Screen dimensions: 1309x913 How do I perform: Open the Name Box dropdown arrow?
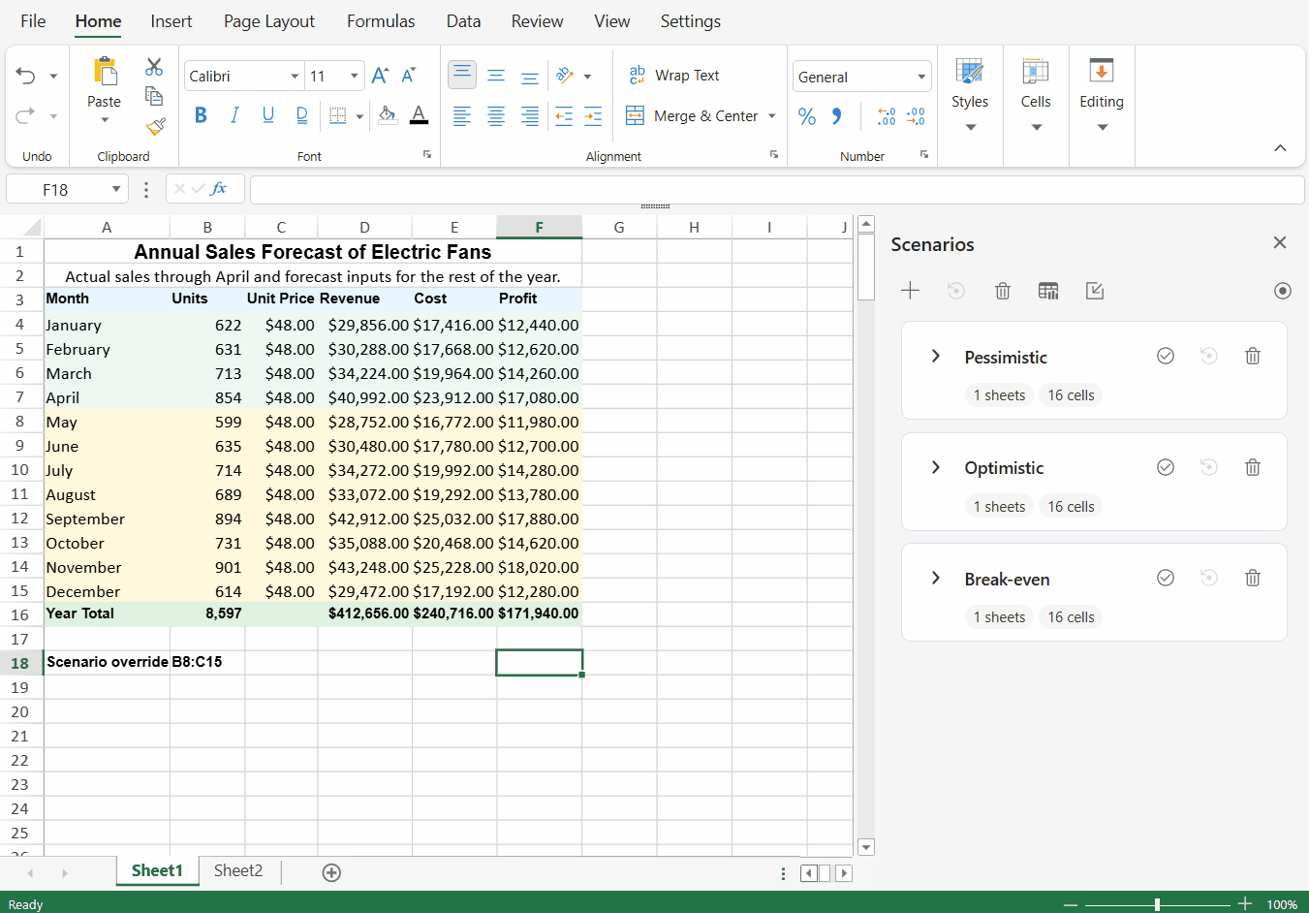[116, 190]
